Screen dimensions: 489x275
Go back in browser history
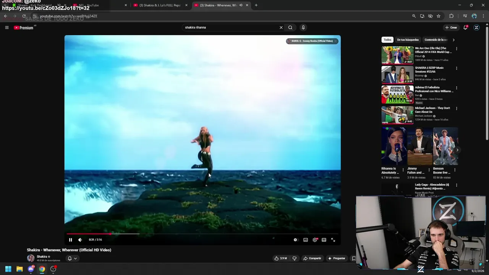click(5, 16)
